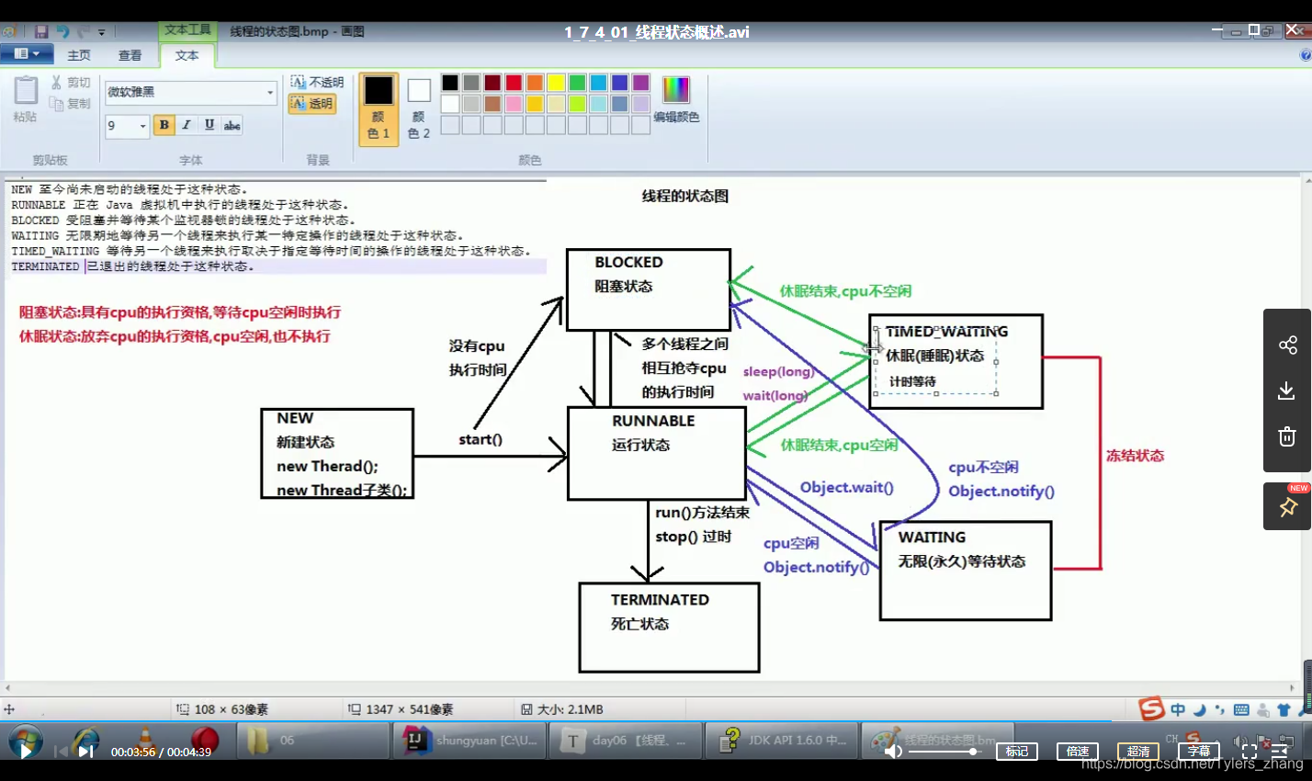
Task: Click the 粘贴 paste button
Action: (x=26, y=100)
